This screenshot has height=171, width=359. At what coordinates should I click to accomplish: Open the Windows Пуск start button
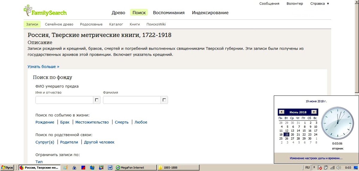click(x=7, y=168)
